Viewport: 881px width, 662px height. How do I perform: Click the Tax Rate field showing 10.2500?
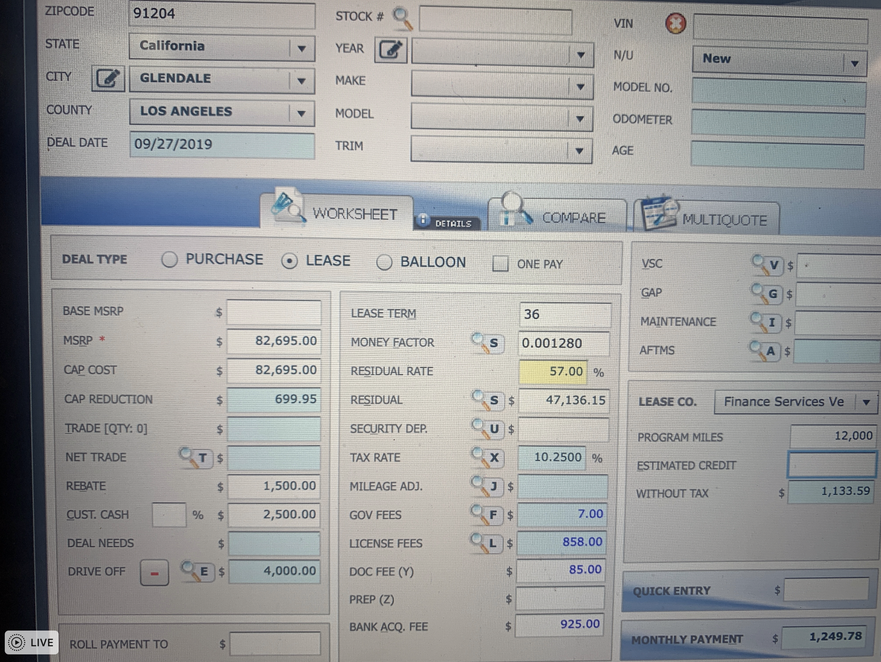[552, 458]
